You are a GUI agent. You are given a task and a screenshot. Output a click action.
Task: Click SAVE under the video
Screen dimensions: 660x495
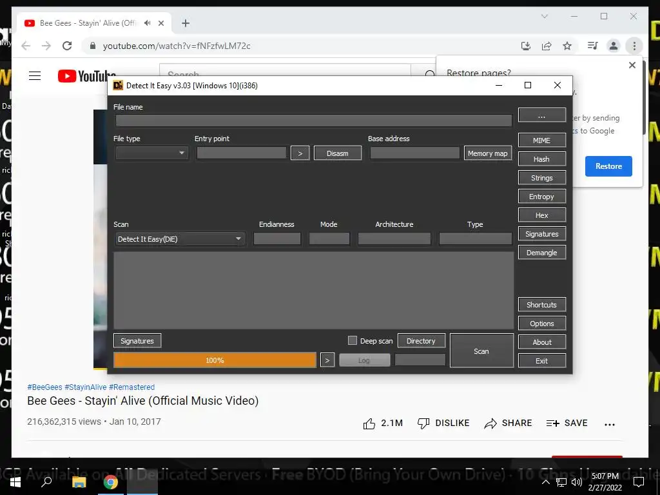point(567,423)
